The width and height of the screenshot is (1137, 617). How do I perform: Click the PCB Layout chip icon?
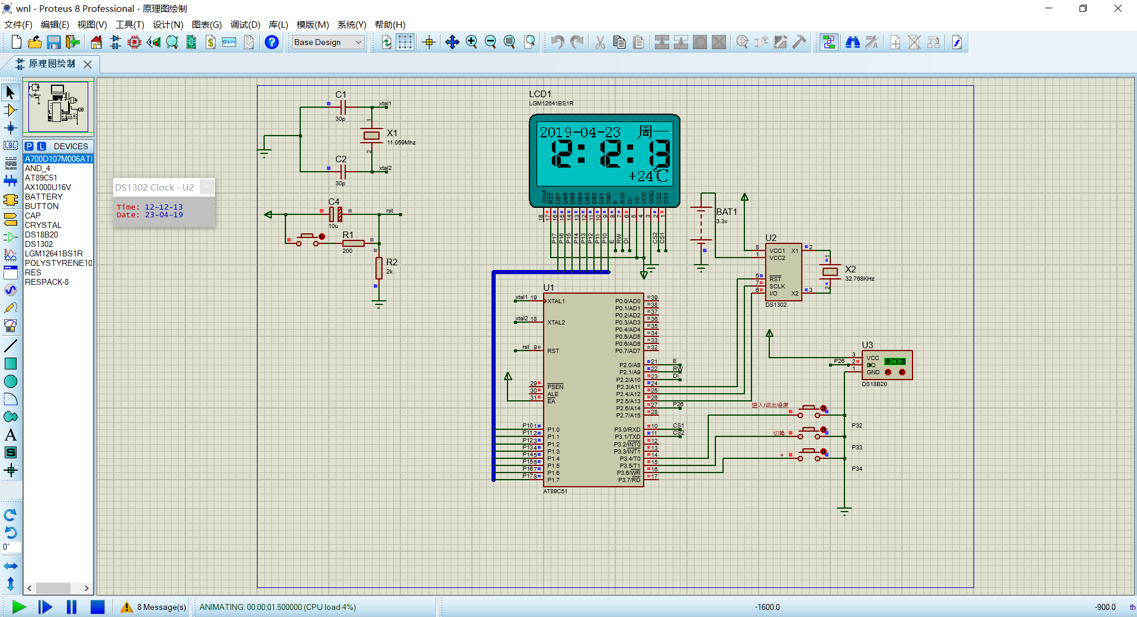click(134, 42)
